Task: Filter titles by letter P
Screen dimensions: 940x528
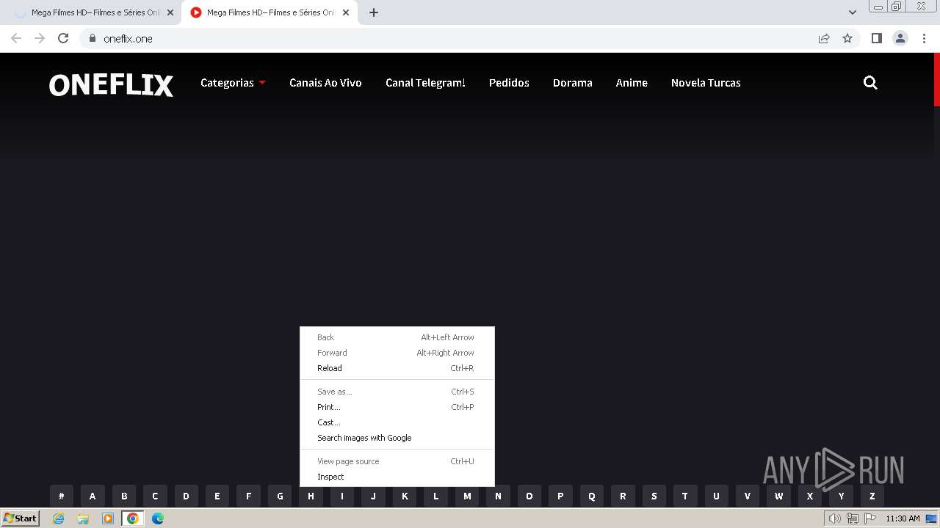Action: pyautogui.click(x=560, y=496)
